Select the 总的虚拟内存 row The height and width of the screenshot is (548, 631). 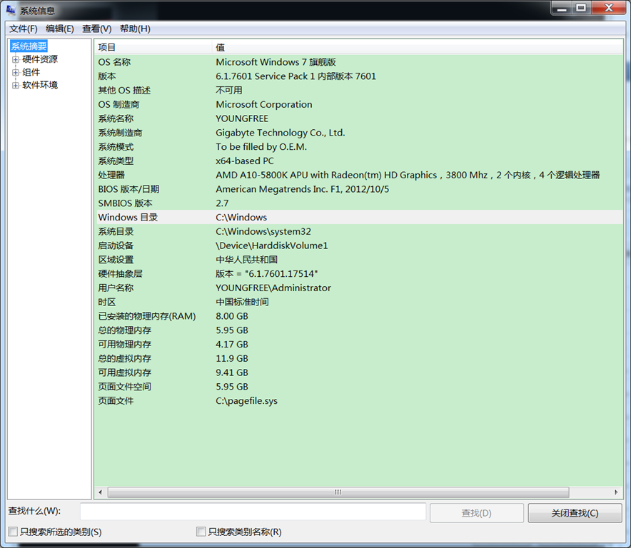[359, 358]
